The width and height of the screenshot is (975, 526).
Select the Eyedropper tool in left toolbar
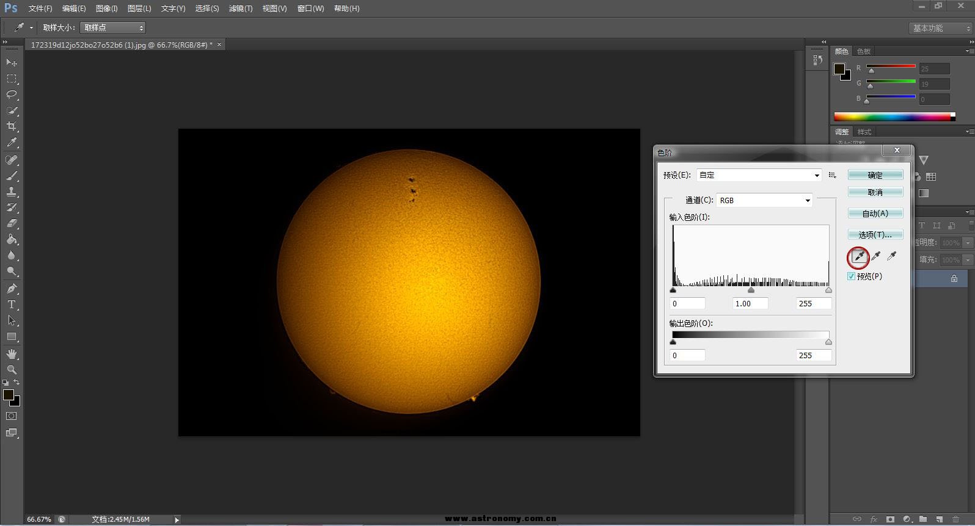click(x=12, y=142)
